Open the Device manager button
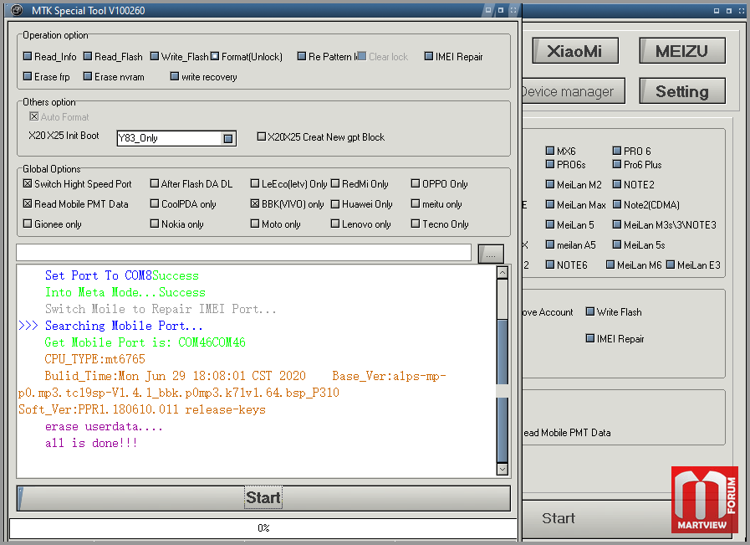750x545 pixels. coord(573,91)
